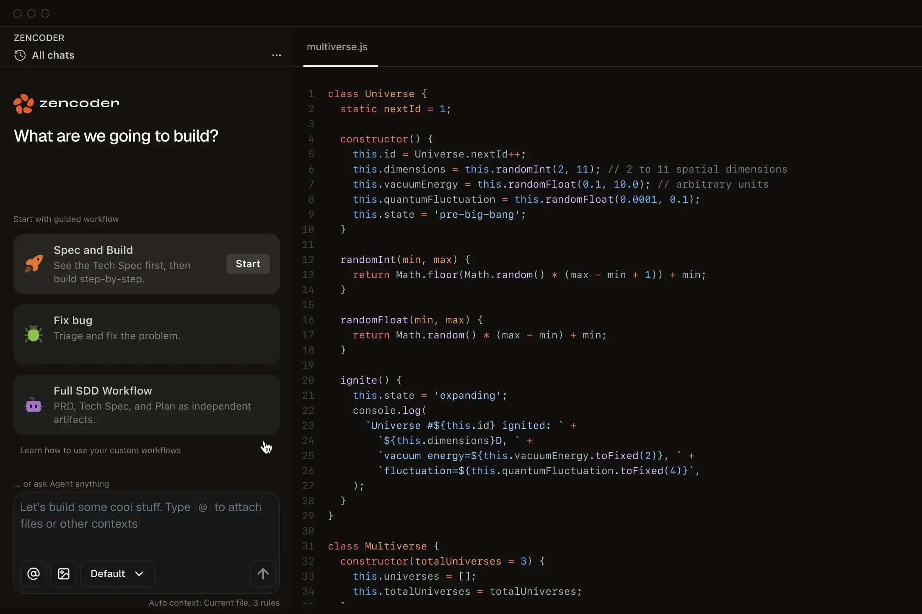This screenshot has height=614, width=922.
Task: Open All chats list
Action: [53, 55]
